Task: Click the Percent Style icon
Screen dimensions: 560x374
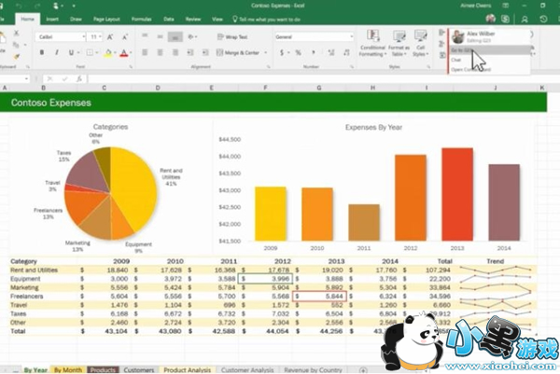Action: pyautogui.click(x=298, y=52)
